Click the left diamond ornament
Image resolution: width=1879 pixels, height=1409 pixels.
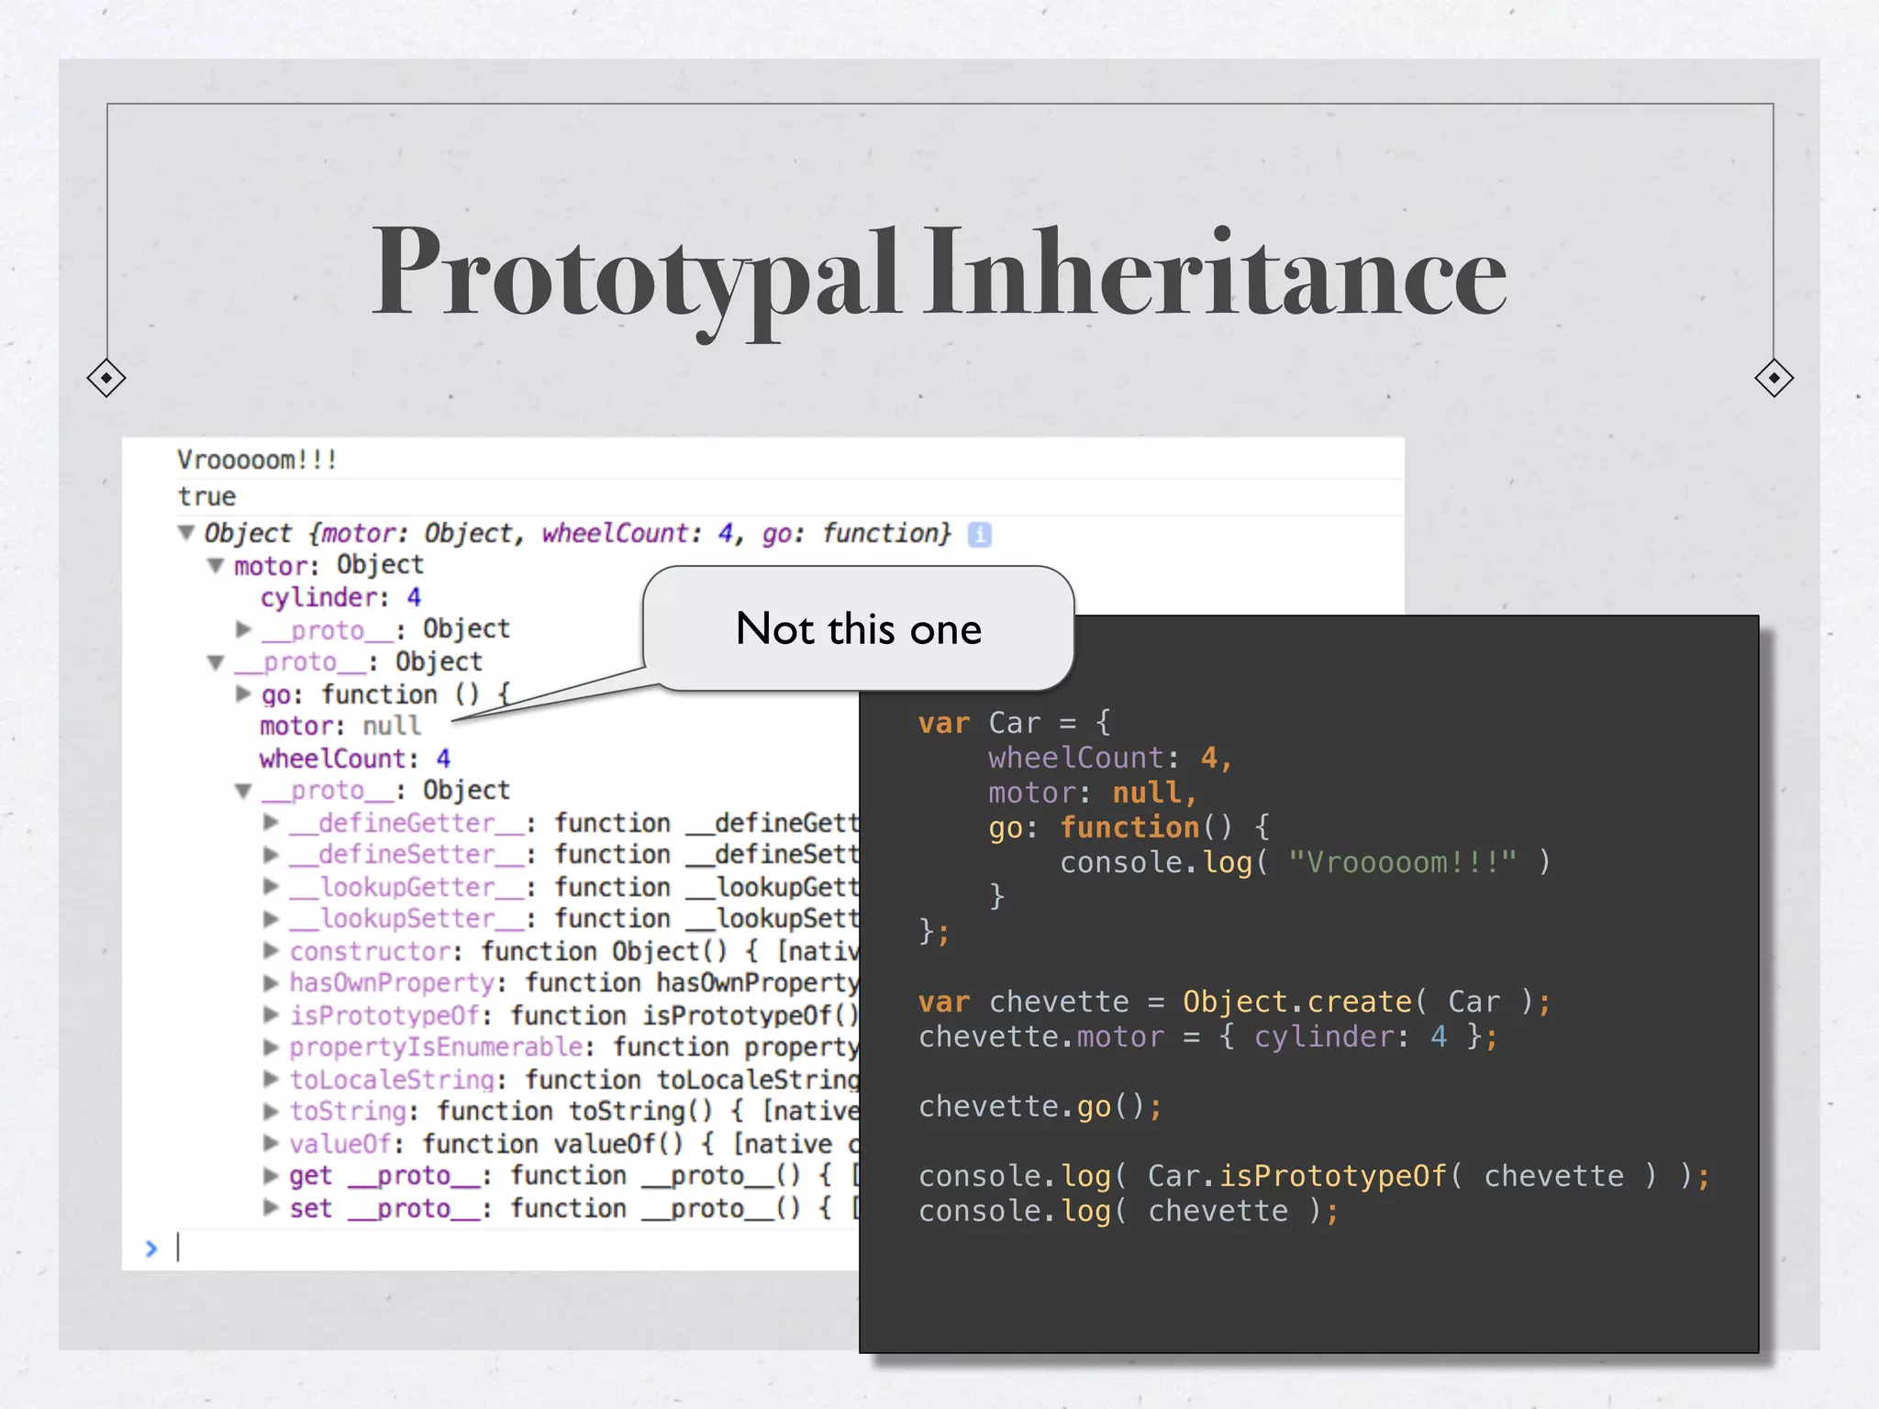(106, 378)
